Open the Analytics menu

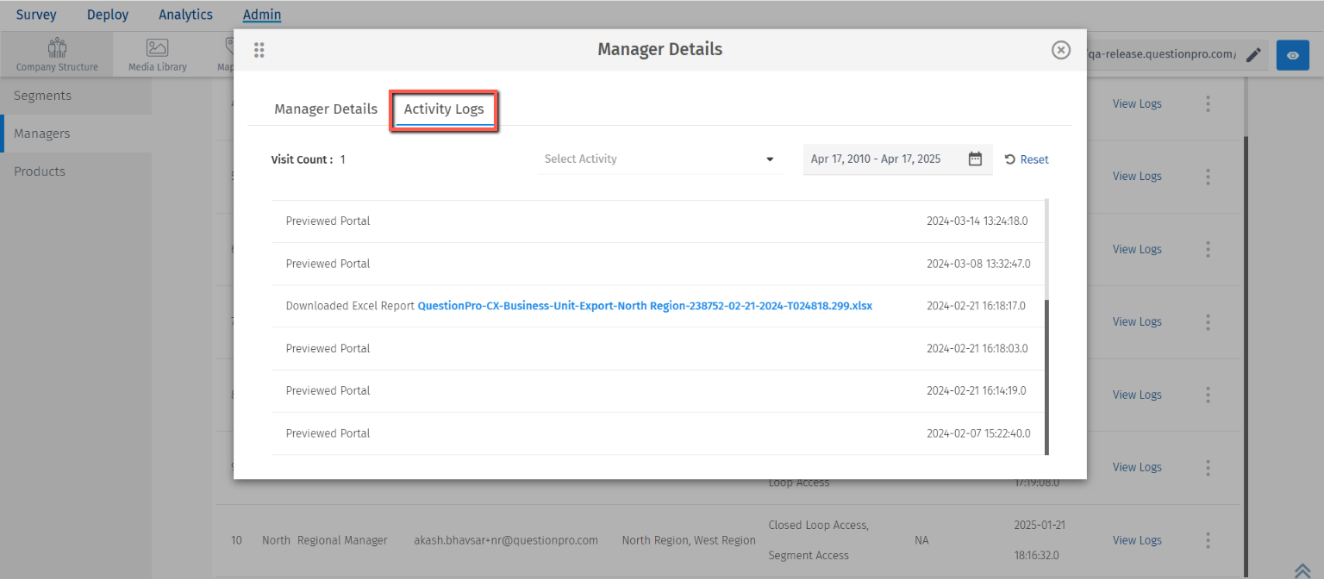click(x=185, y=15)
